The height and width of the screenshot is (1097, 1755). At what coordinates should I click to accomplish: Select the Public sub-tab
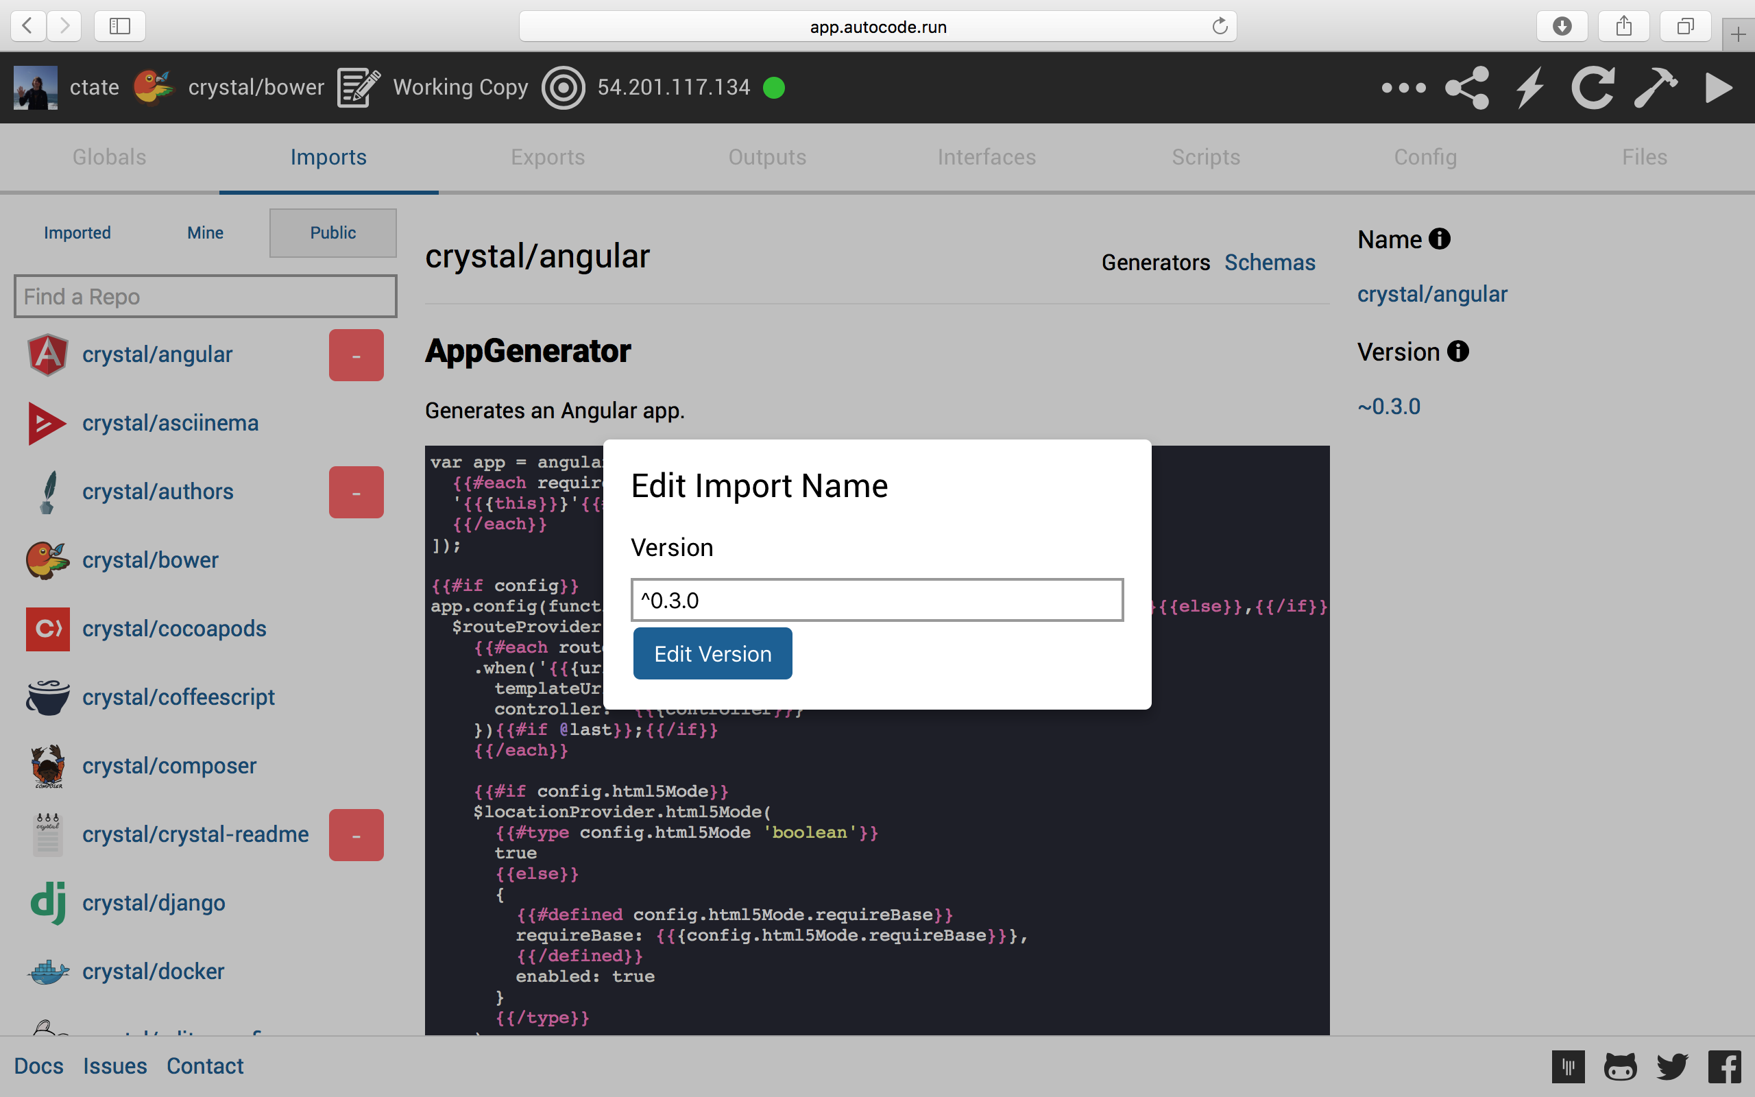[x=333, y=233]
